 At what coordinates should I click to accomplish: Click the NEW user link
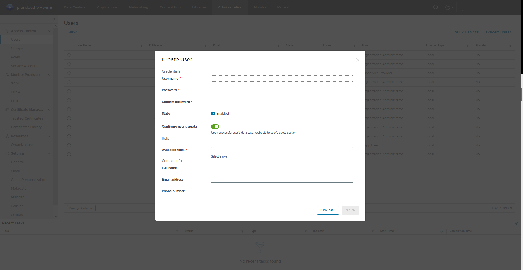[x=72, y=32]
